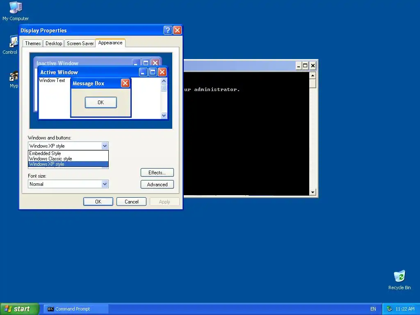The image size is (420, 315).
Task: Click the preview Active Window minimize icon
Action: 143,72
